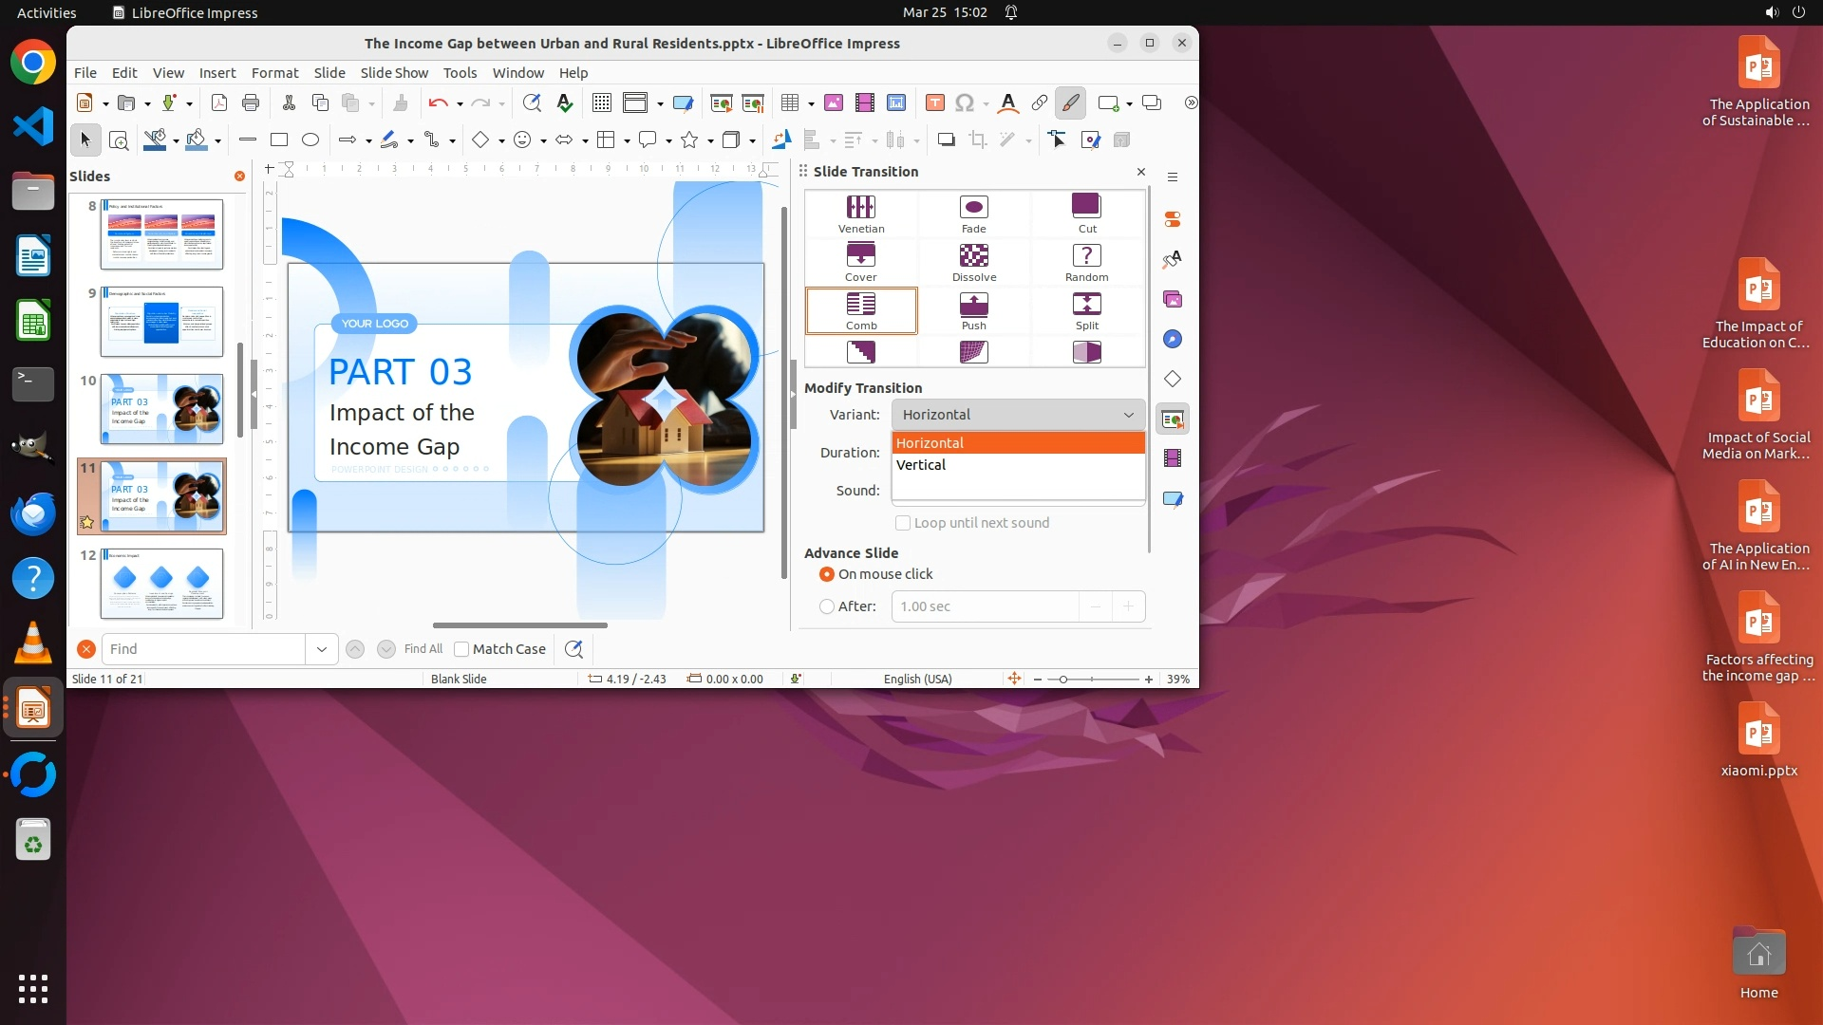The image size is (1823, 1025).
Task: Select the After advance radio button
Action: coord(827,606)
